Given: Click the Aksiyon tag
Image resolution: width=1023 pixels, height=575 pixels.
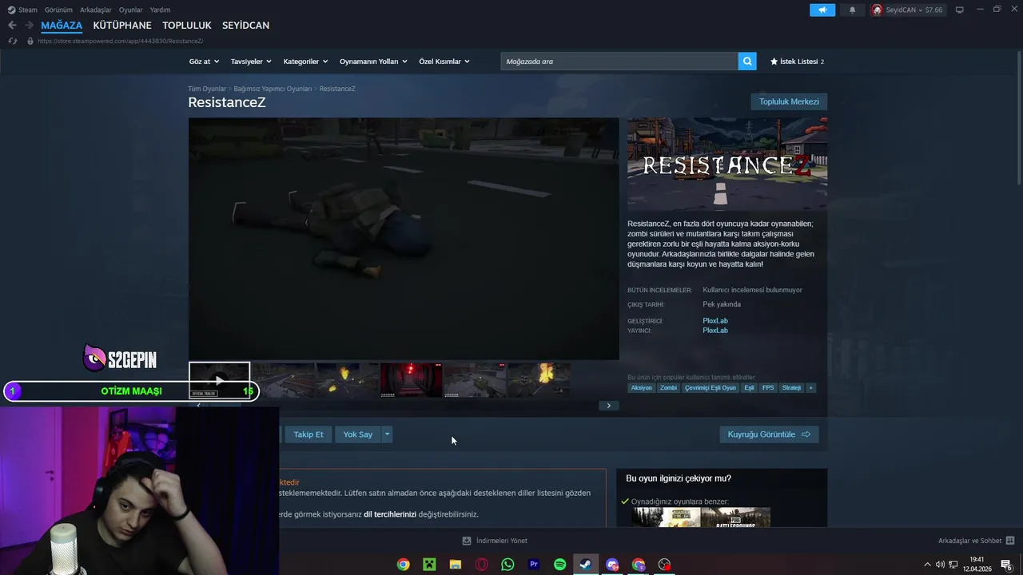Looking at the screenshot, I should [642, 387].
